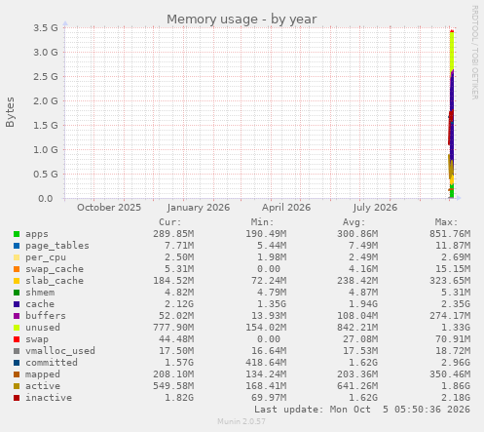Click the 'Cur:' column header
The height and width of the screenshot is (432, 484).
(x=170, y=222)
